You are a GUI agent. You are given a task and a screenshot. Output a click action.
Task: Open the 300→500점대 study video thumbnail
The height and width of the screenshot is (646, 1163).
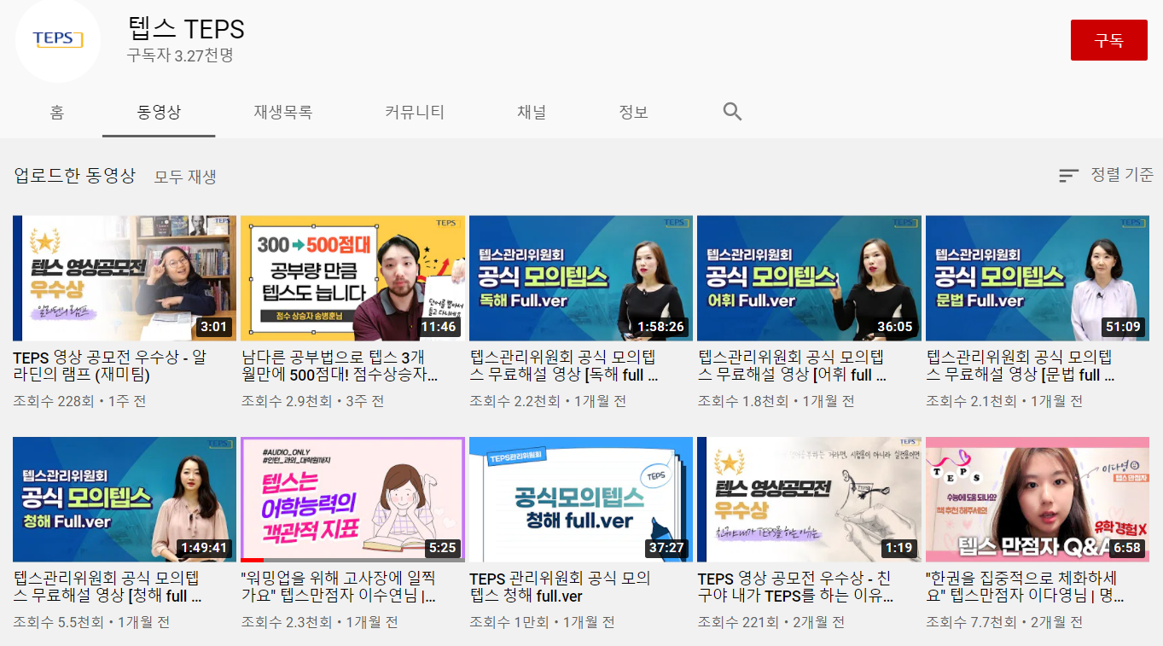click(x=352, y=278)
